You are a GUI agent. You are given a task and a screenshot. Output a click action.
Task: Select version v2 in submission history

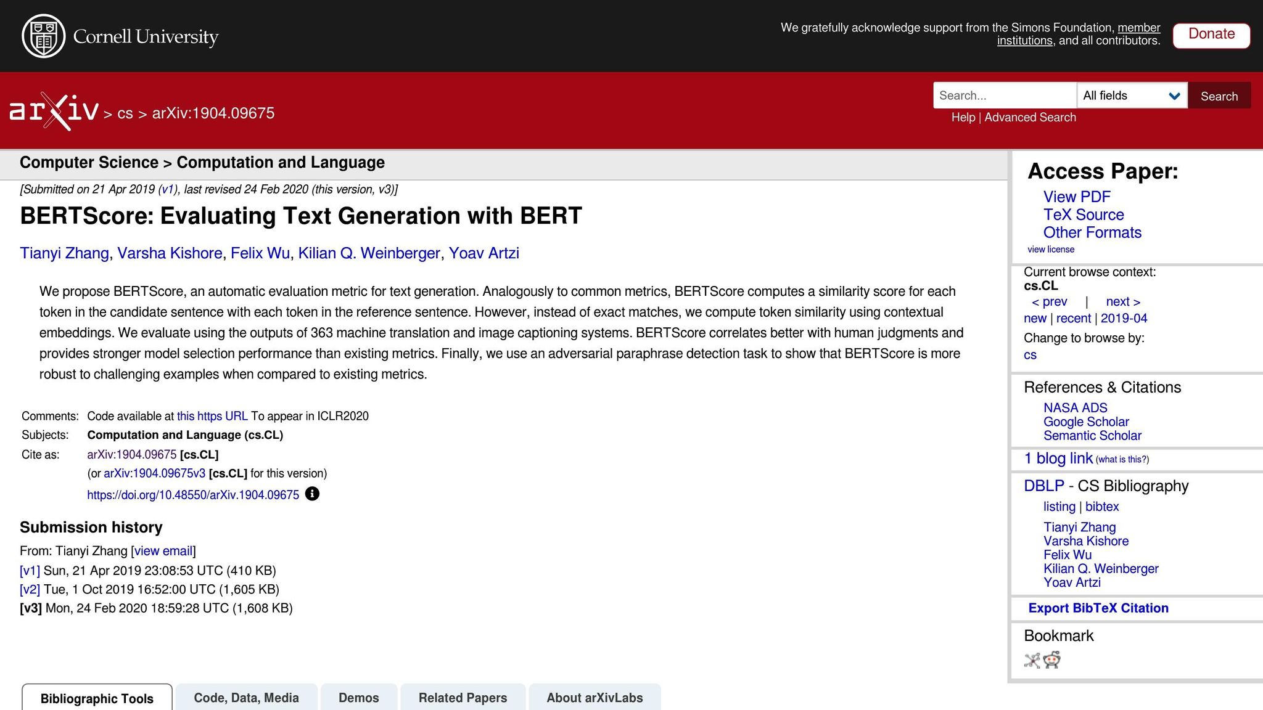29,589
